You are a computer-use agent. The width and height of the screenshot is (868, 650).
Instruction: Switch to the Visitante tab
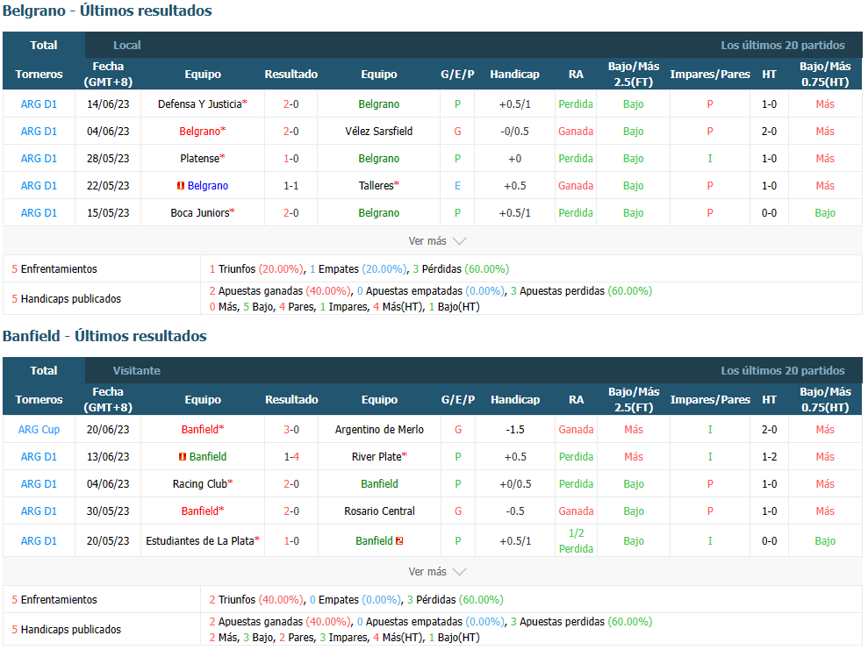[137, 371]
